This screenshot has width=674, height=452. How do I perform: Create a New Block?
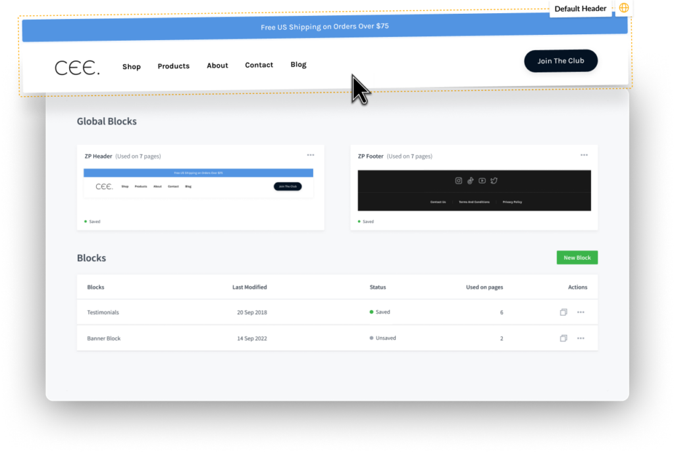577,257
